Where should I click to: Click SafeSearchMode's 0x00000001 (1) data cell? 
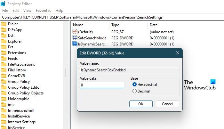162,38
